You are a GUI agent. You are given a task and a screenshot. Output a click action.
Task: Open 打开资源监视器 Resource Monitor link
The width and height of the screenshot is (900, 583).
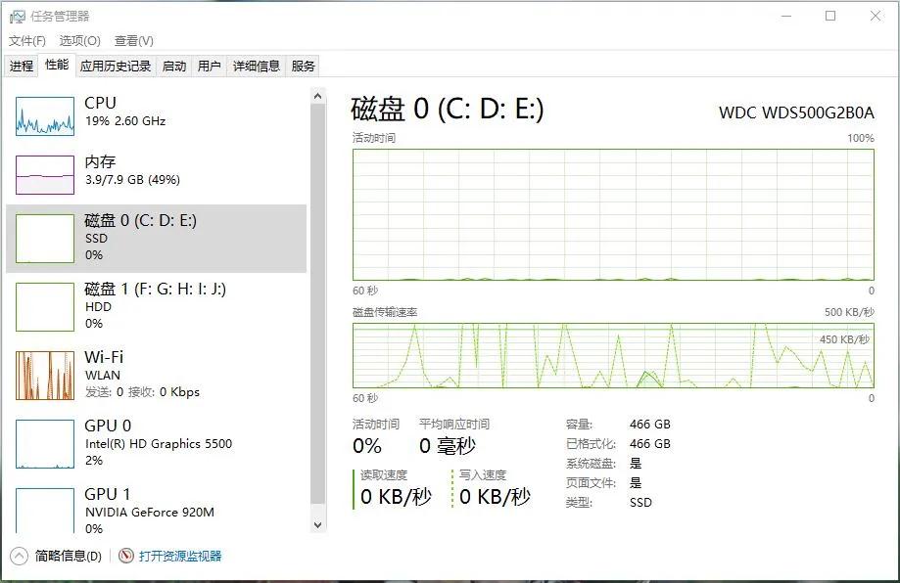click(181, 555)
